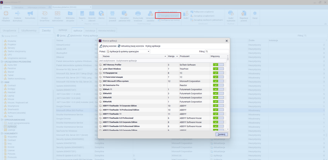Image resolution: width=328 pixels, height=160 pixels.
Task: Click Wykryj aplikacje in the dialog toolbar
Action: point(153,46)
